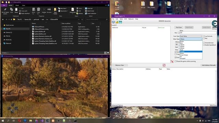The width and height of the screenshot is (219, 123).
Task: Click Cut in the Clipboard group
Action: (21, 9)
